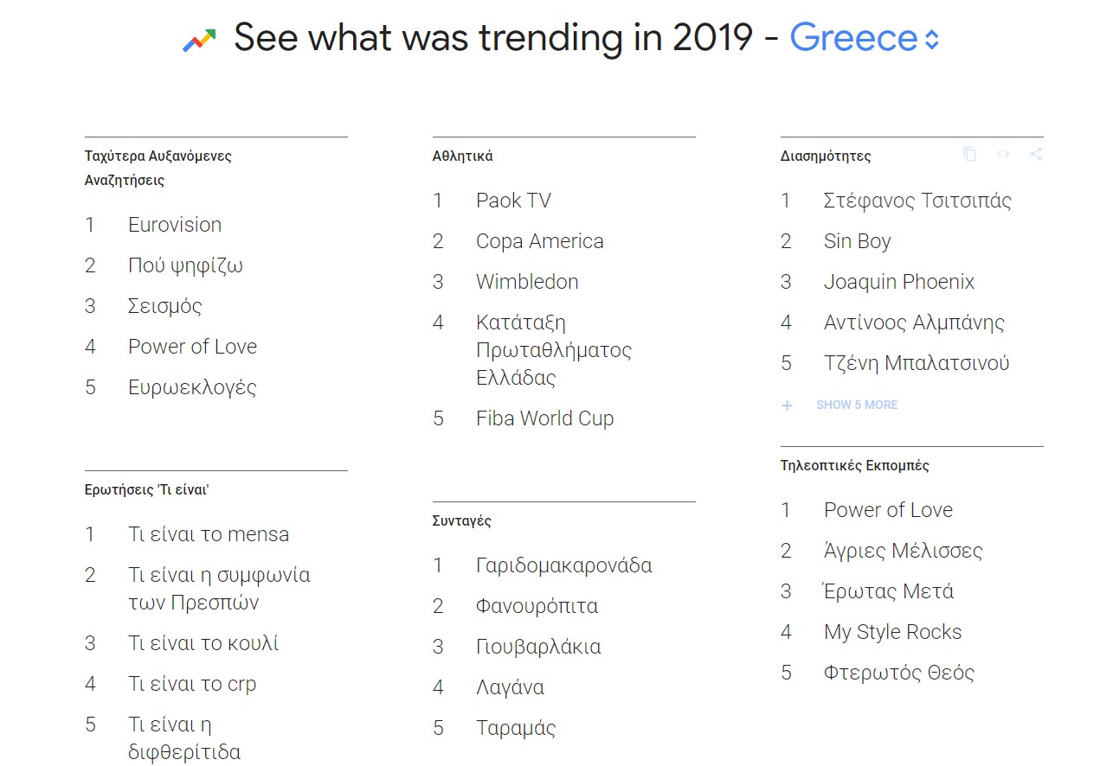Select Joaquin Phoenix from the celebrities list
This screenshot has height=766, width=1100.
[898, 282]
